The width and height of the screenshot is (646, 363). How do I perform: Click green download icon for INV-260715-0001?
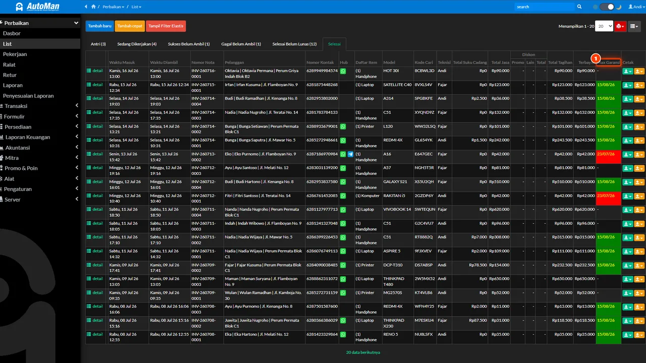click(627, 85)
